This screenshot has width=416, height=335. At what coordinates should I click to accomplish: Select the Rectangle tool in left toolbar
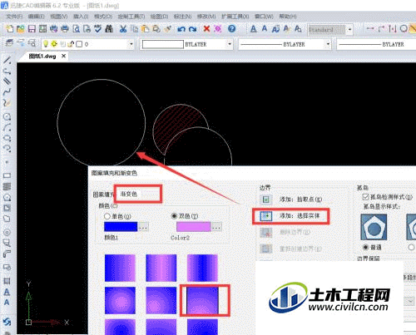[x=7, y=175]
